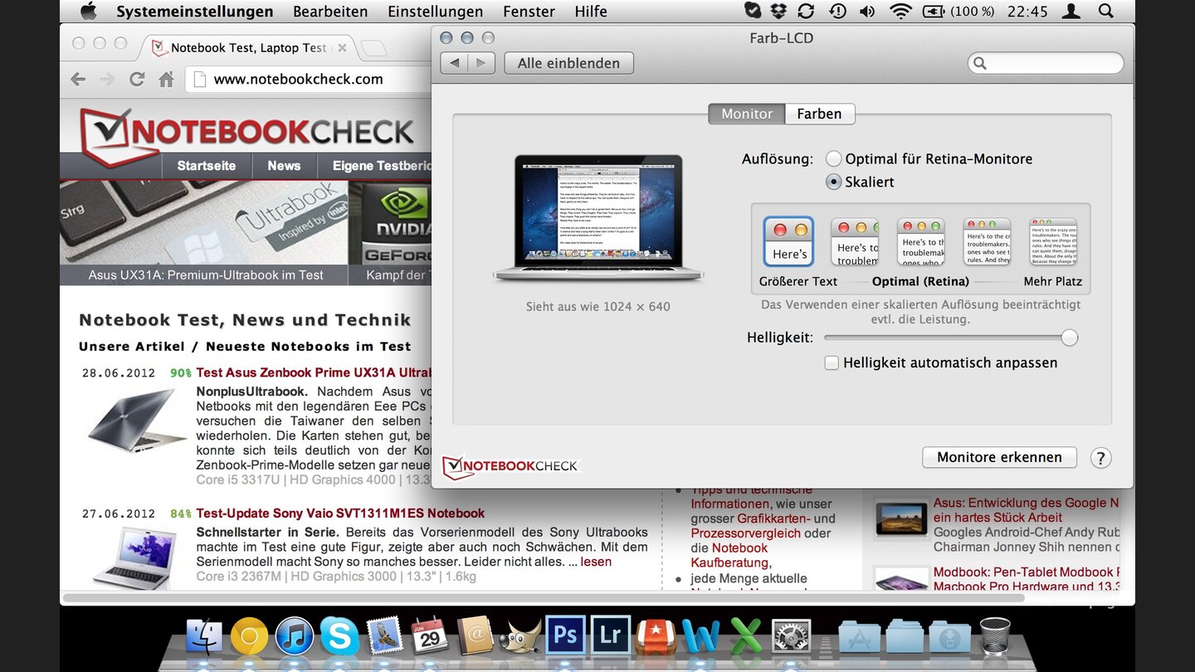The image size is (1195, 672).
Task: Click the System Preferences search field
Action: pyautogui.click(x=1046, y=63)
